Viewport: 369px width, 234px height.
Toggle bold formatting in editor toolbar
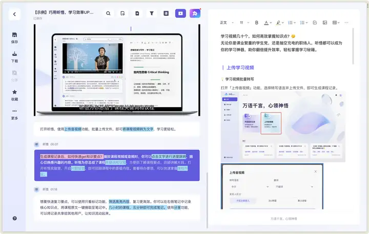pyautogui.click(x=256, y=23)
